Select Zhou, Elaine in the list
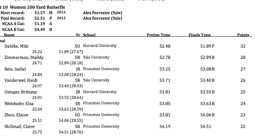 [16, 115]
